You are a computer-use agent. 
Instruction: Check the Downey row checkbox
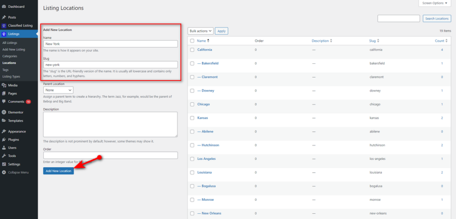[x=192, y=91]
